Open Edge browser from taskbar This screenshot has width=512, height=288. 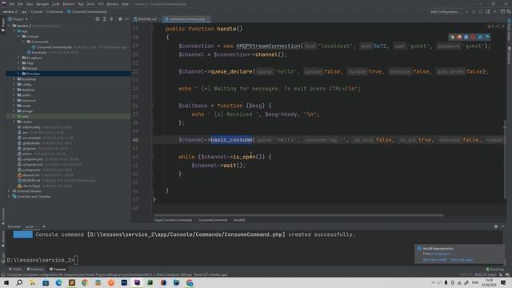click(x=58, y=282)
